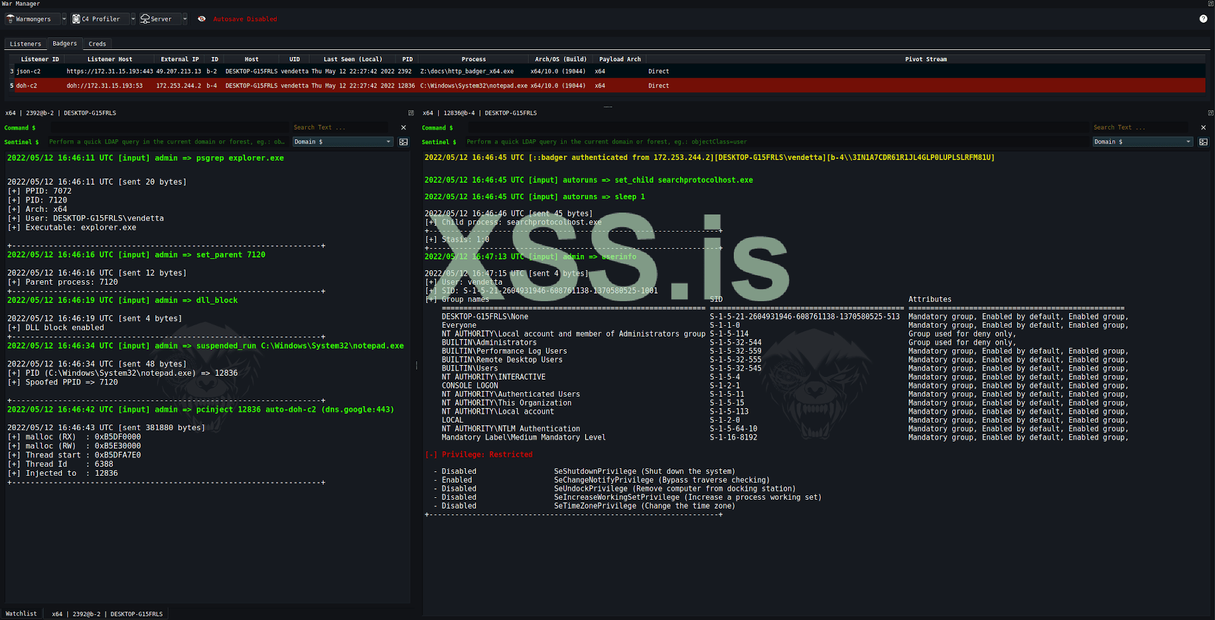The width and height of the screenshot is (1215, 620).
Task: Click the C:\Windows\System32\notepad.exe process cell
Action: [x=474, y=85]
